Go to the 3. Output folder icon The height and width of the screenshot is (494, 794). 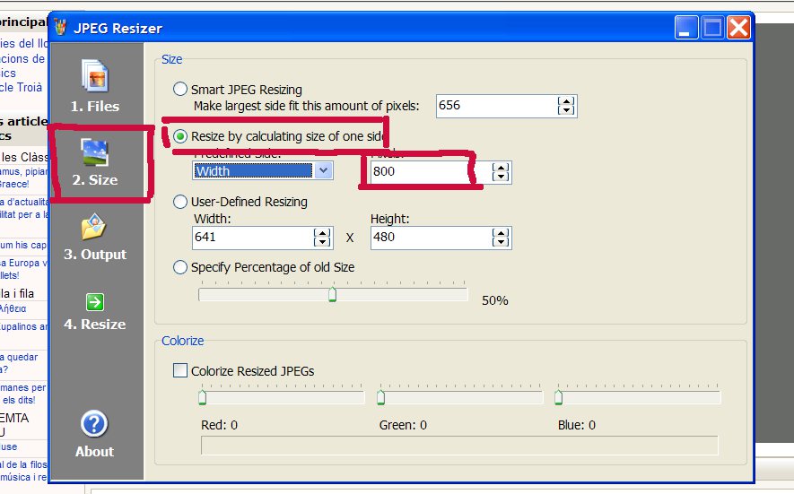pyautogui.click(x=94, y=226)
